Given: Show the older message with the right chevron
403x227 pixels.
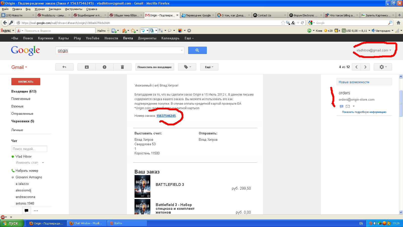Looking at the screenshot, I should click(x=365, y=67).
